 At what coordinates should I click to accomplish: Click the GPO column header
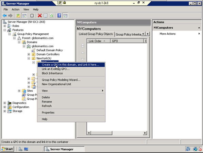click(x=127, y=41)
